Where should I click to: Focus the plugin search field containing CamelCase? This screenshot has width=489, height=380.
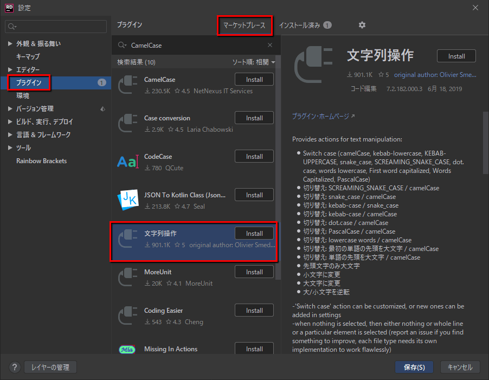pos(195,45)
